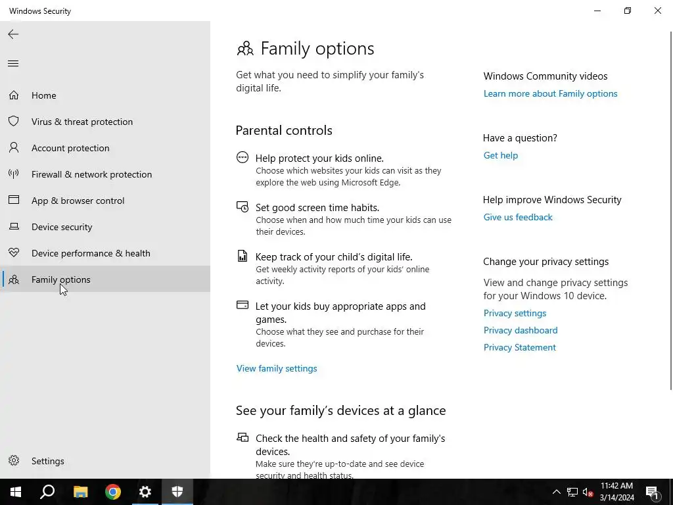
Task: Click the Device performance heart icon
Action: pos(14,252)
